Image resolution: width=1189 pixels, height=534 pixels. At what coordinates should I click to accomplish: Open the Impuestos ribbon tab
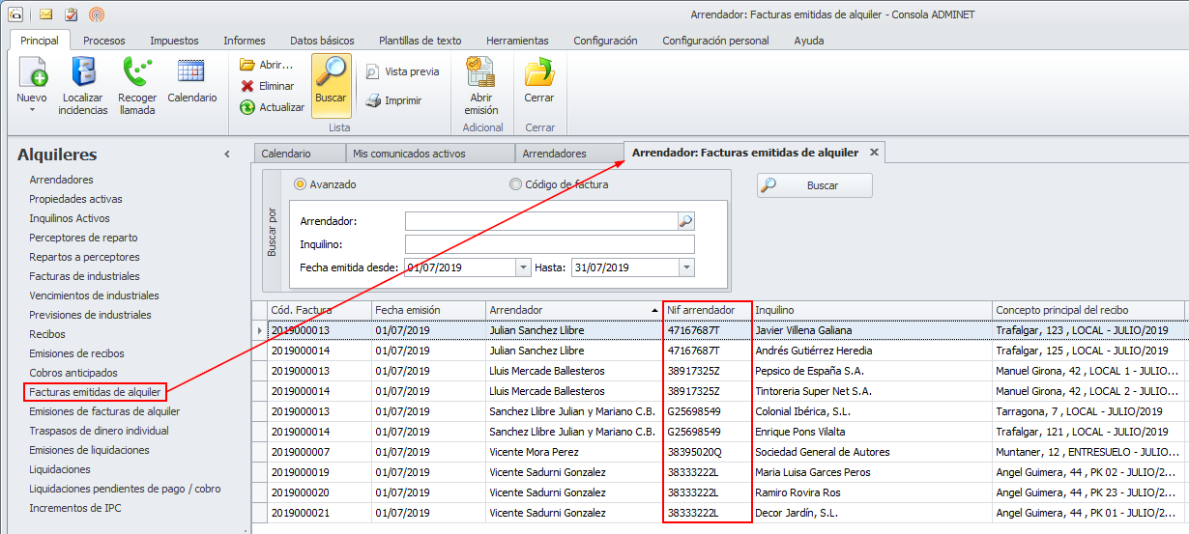[x=174, y=41]
